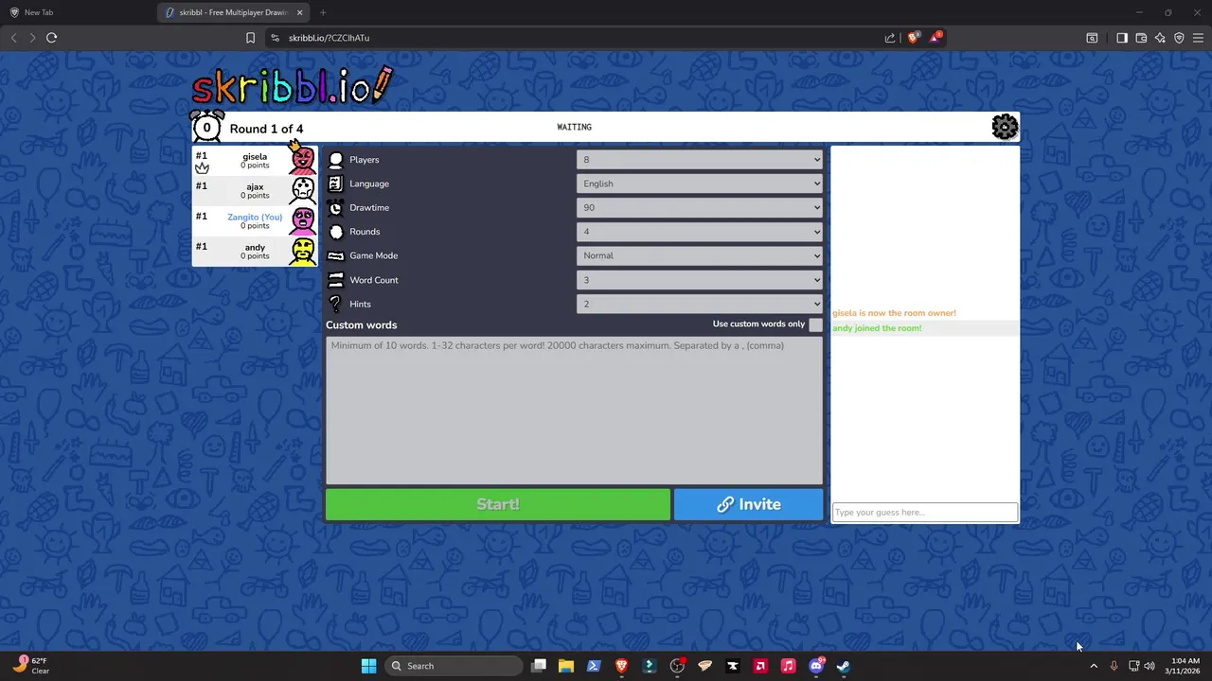
Task: Click player name gisela in list
Action: click(255, 157)
